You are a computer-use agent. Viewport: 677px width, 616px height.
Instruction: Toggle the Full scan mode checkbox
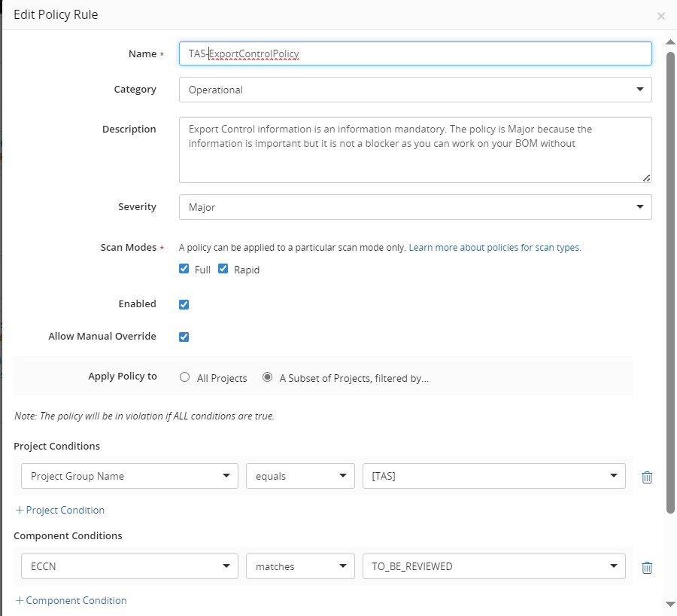point(184,269)
